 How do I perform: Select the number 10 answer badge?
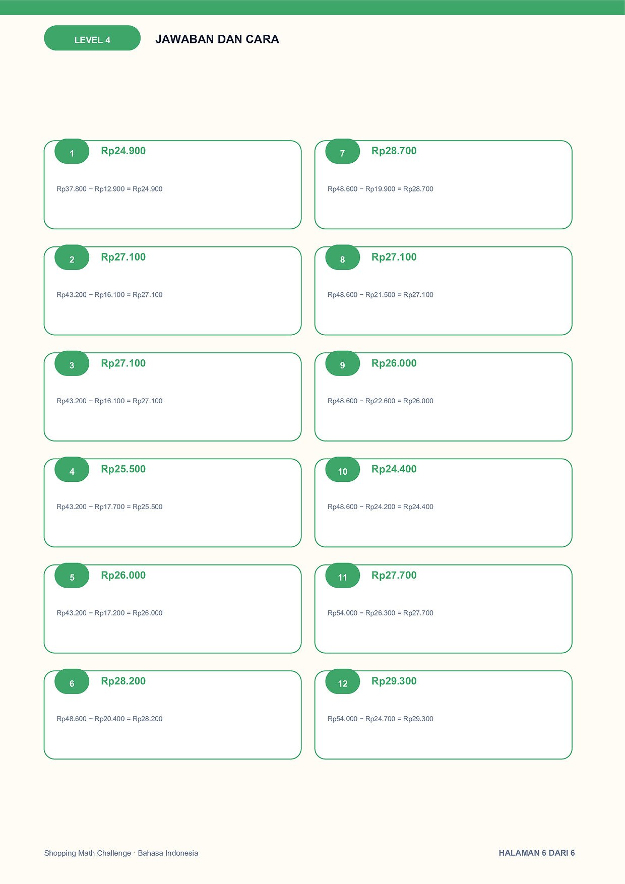point(343,470)
